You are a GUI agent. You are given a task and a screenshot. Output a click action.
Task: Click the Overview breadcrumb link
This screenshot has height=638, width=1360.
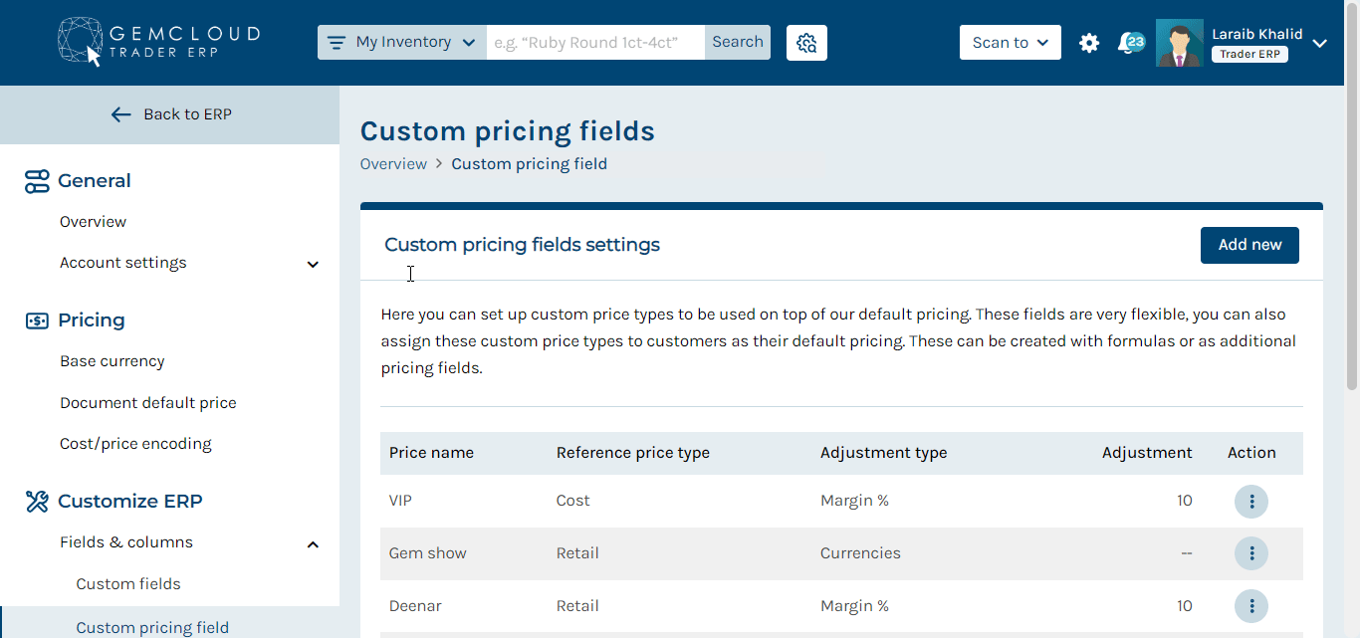click(x=393, y=164)
